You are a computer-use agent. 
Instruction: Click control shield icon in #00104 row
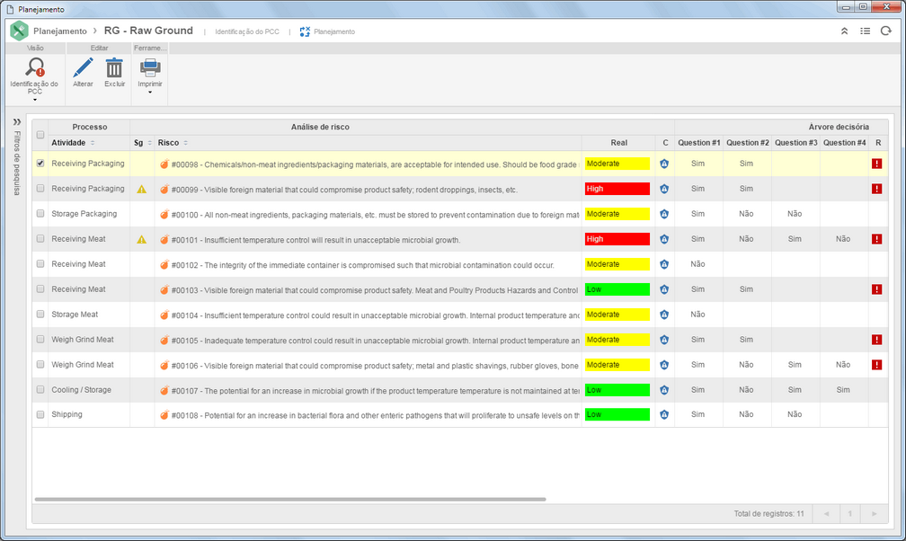pos(664,315)
